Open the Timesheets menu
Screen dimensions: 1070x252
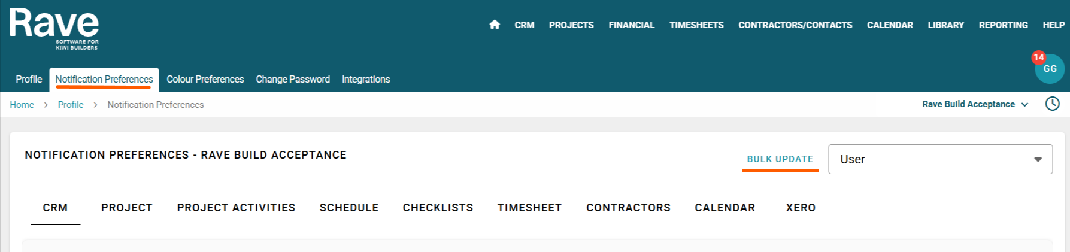click(696, 25)
